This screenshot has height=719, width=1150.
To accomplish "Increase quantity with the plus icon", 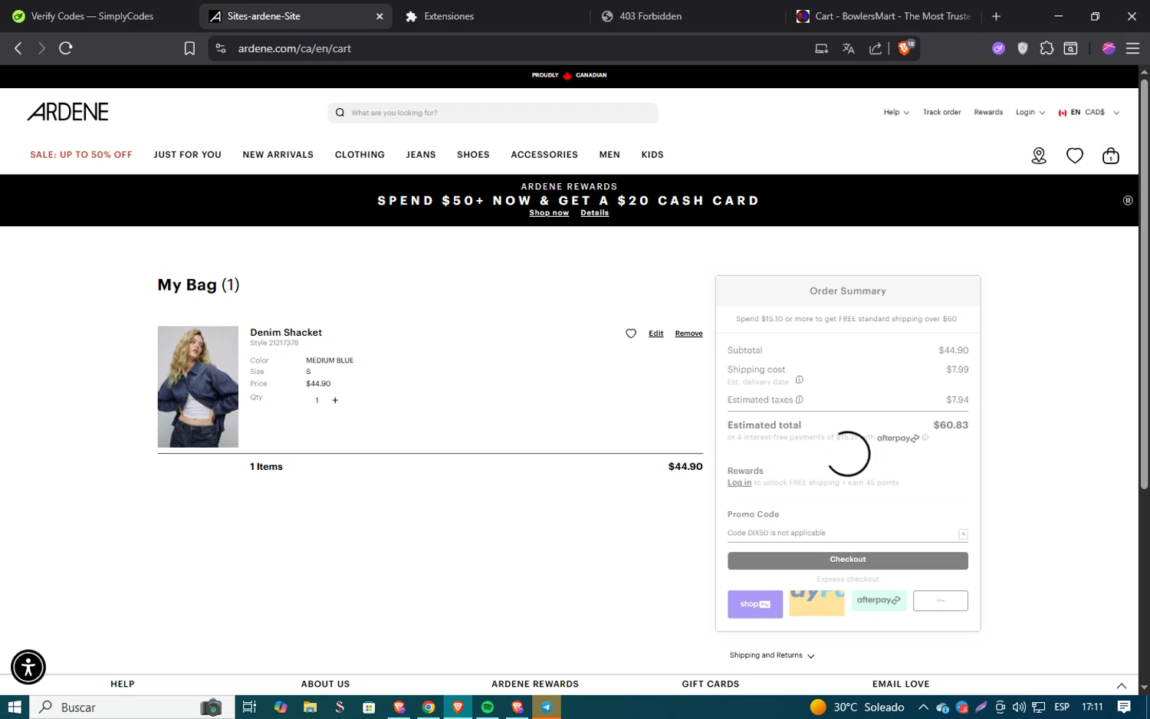I will click(x=335, y=400).
